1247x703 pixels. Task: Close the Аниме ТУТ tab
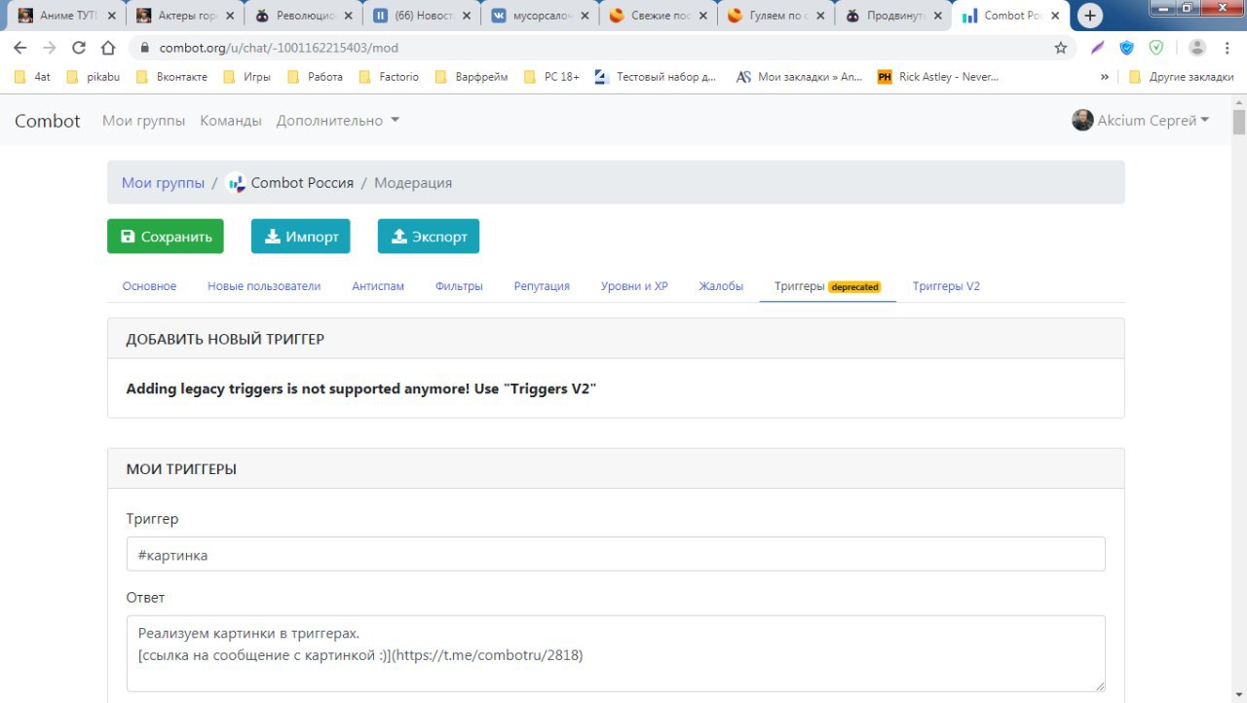pyautogui.click(x=112, y=16)
